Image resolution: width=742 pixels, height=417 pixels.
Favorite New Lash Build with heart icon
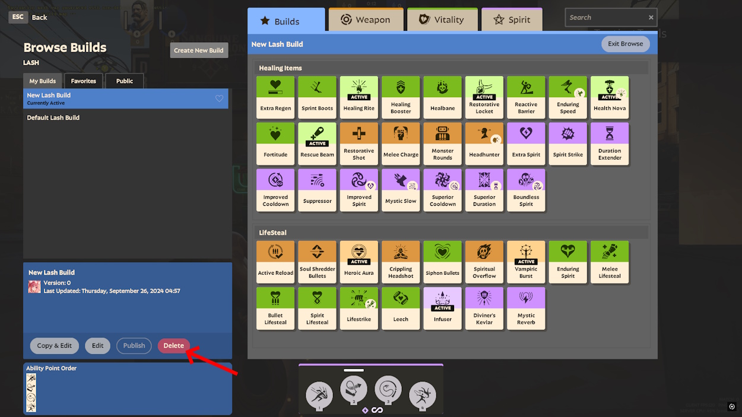click(219, 98)
